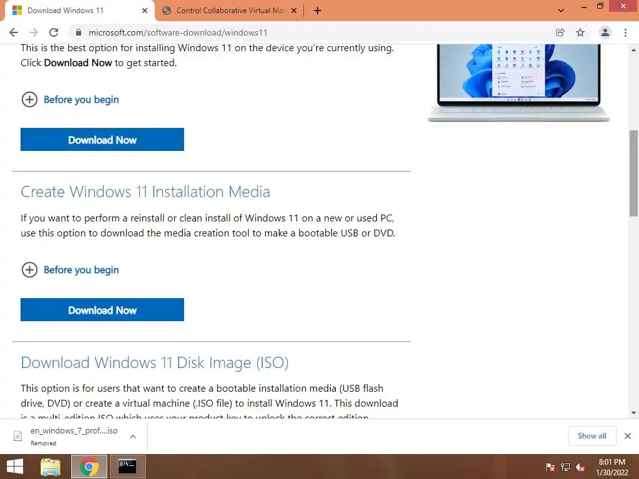Viewport: 639px width, 479px height.
Task: Open the download item options chevron
Action: point(133,437)
